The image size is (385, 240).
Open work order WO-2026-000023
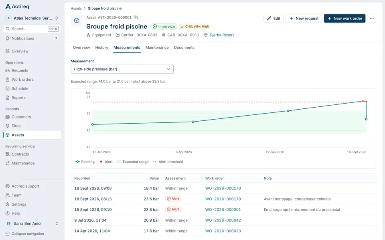click(x=223, y=231)
